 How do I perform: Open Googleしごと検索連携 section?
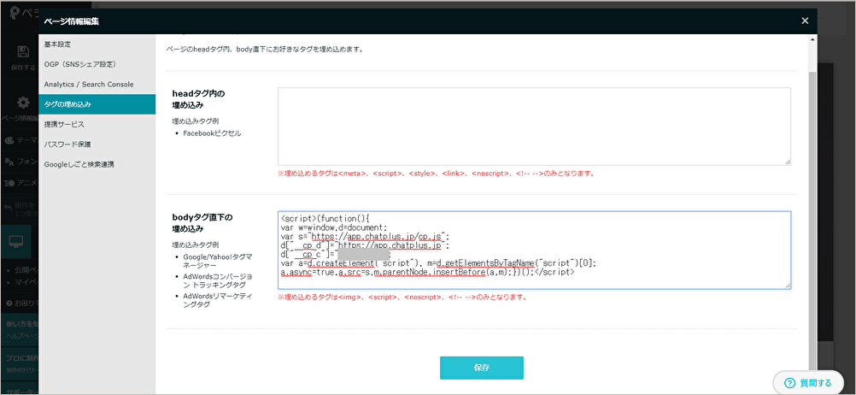97,164
